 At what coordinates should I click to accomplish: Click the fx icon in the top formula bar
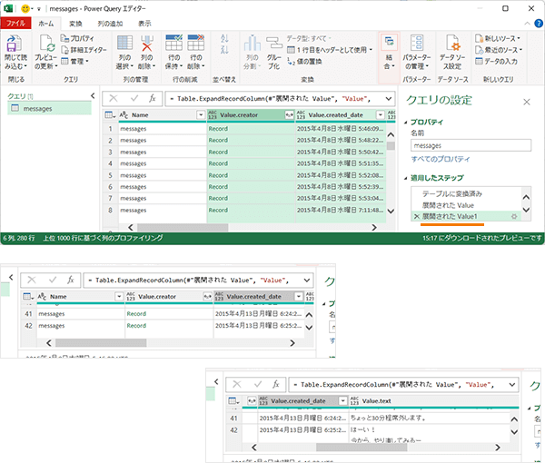(x=153, y=98)
